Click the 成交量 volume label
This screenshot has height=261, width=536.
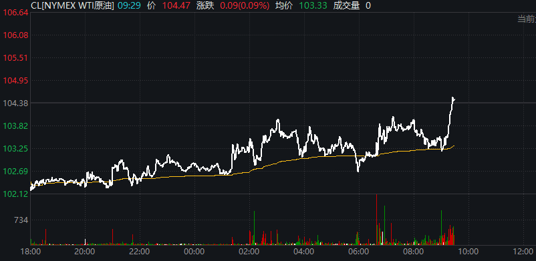click(x=346, y=5)
